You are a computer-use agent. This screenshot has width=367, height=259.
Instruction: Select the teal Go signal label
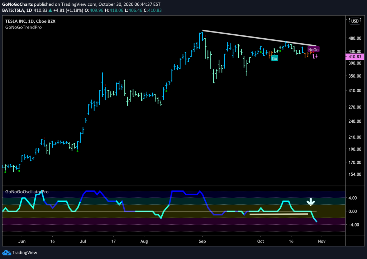(x=275, y=58)
